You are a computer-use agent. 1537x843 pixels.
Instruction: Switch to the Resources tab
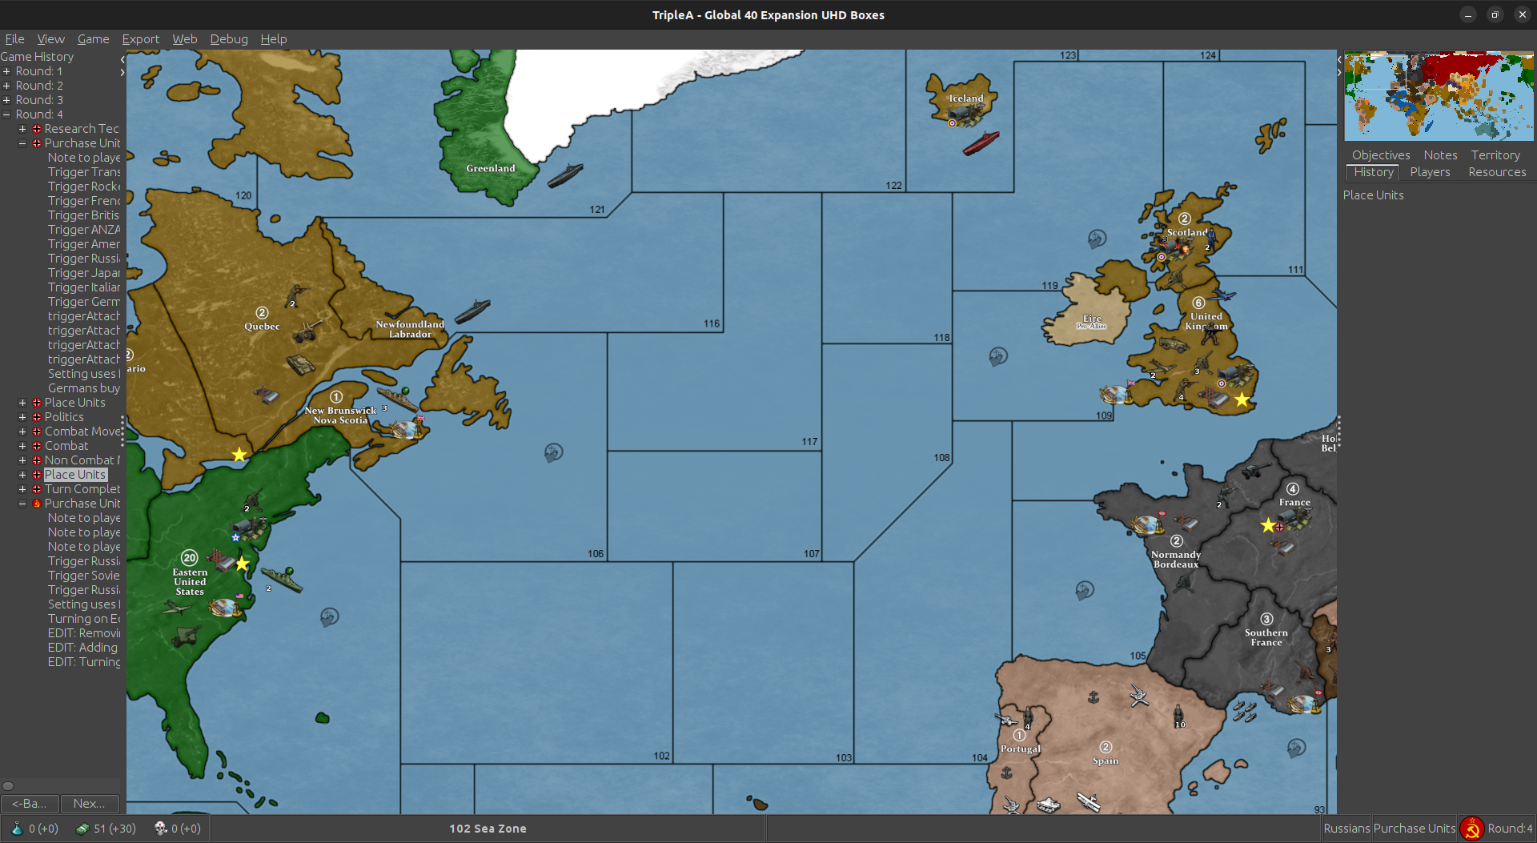pos(1497,172)
